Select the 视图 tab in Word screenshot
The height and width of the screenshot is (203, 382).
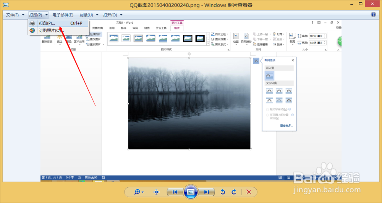coord(147,28)
